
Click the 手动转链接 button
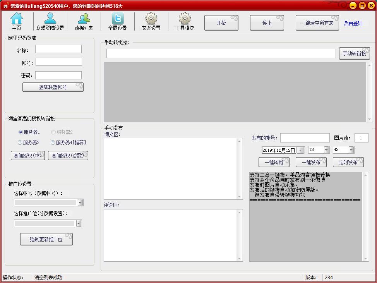tap(355, 53)
